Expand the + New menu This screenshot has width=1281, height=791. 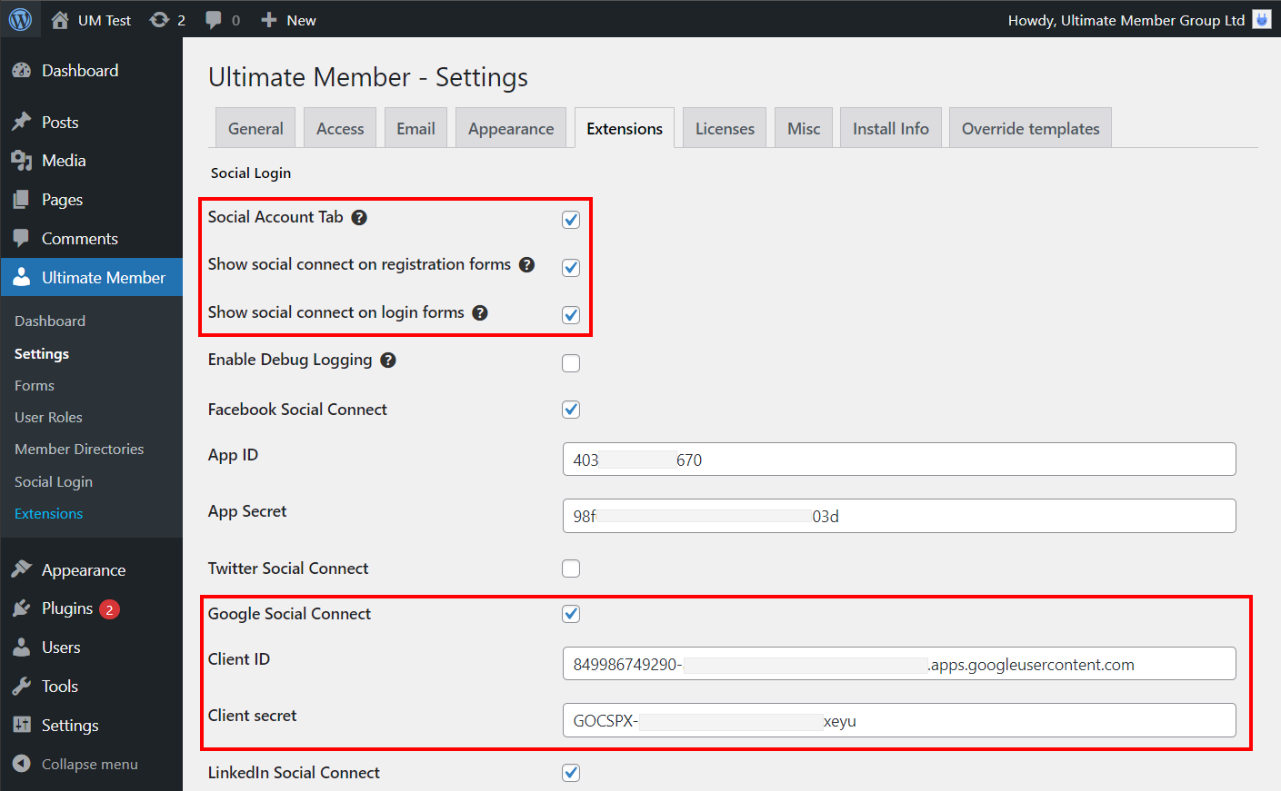click(x=288, y=18)
